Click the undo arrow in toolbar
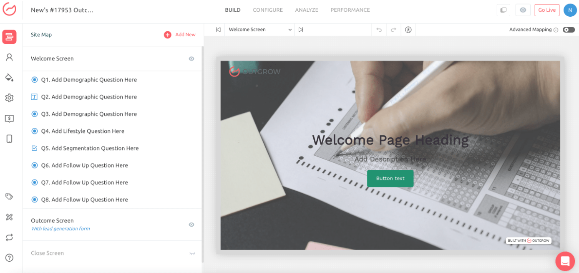Image resolution: width=579 pixels, height=273 pixels. coord(379,30)
